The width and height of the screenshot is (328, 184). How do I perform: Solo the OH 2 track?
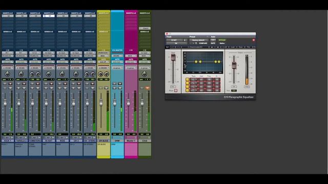point(73,88)
